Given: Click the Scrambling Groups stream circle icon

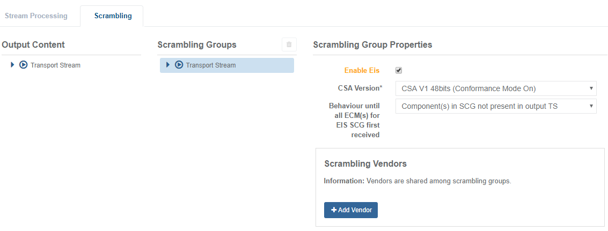Looking at the screenshot, I should [x=179, y=65].
